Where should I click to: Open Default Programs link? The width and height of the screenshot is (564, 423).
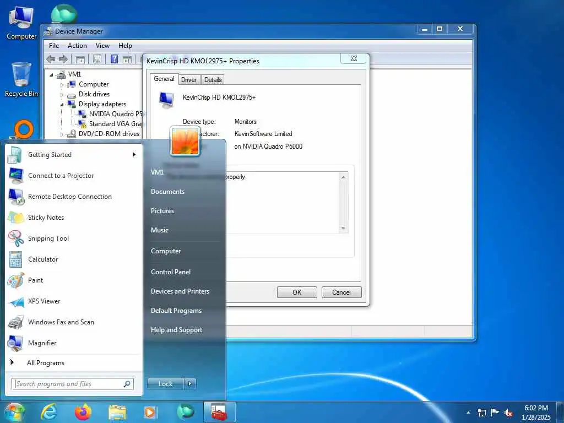176,311
